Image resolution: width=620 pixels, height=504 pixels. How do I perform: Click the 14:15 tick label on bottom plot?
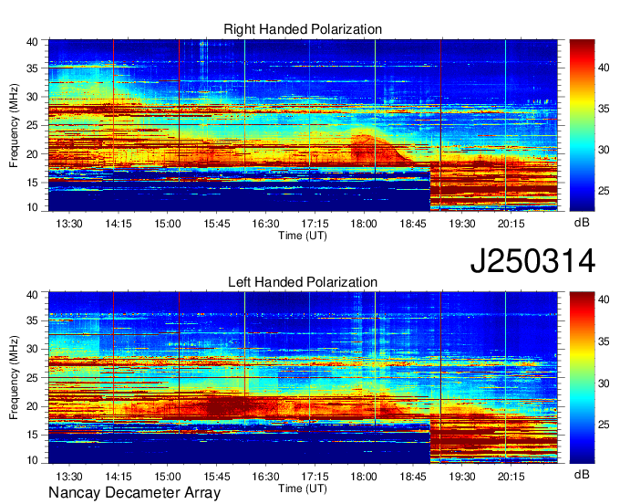[x=119, y=477]
